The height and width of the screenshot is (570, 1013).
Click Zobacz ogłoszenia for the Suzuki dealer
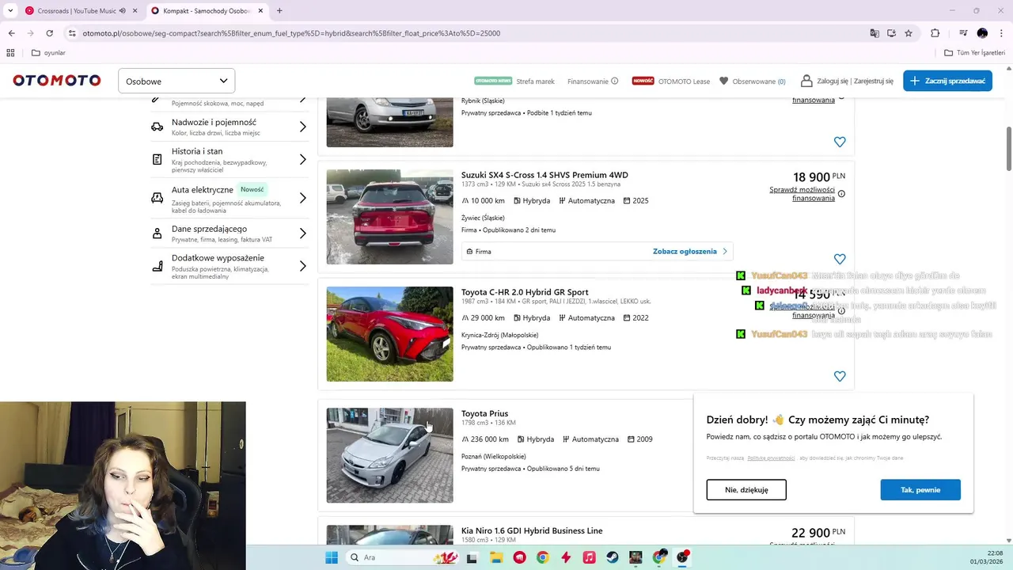click(690, 251)
